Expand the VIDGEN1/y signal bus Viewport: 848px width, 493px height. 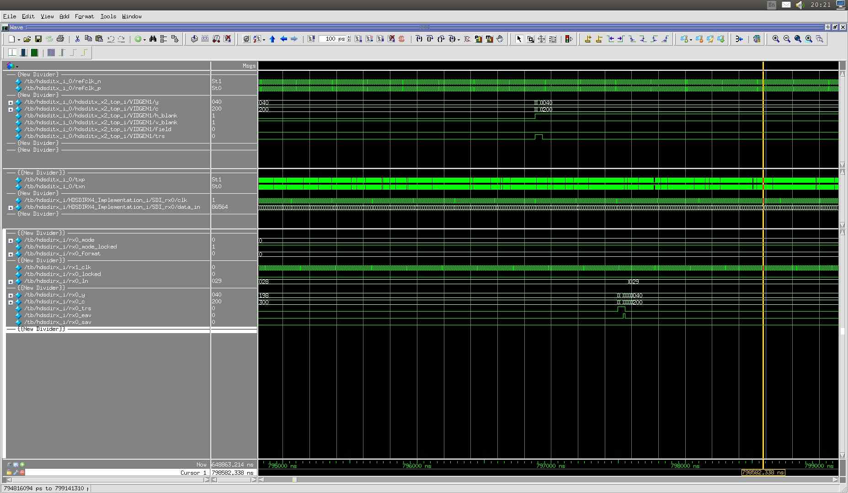tap(11, 102)
